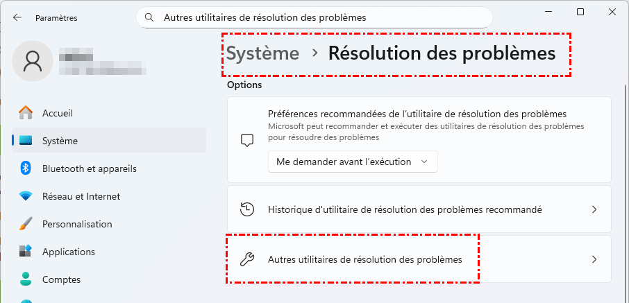Open the Personnalisation sidebar item
The height and width of the screenshot is (303, 629).
click(x=77, y=224)
